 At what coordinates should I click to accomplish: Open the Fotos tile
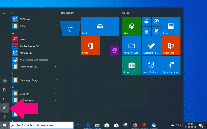click(171, 26)
